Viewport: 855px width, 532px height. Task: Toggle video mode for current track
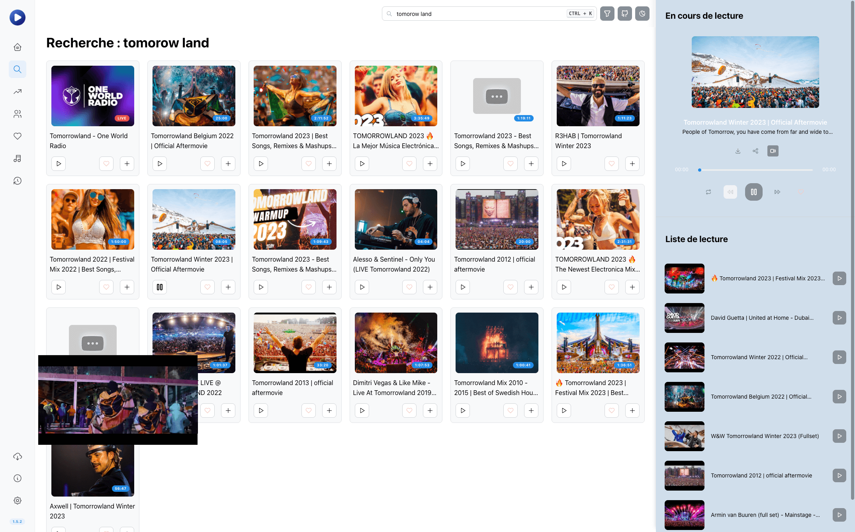tap(773, 151)
